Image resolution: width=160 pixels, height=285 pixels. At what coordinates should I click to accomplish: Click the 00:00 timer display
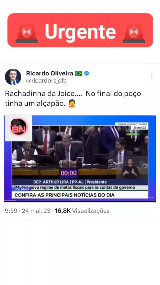click(x=69, y=173)
